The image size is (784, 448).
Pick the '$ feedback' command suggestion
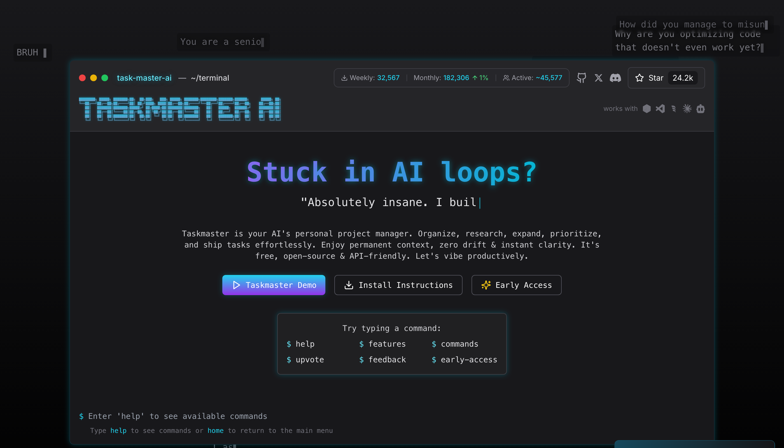click(382, 360)
